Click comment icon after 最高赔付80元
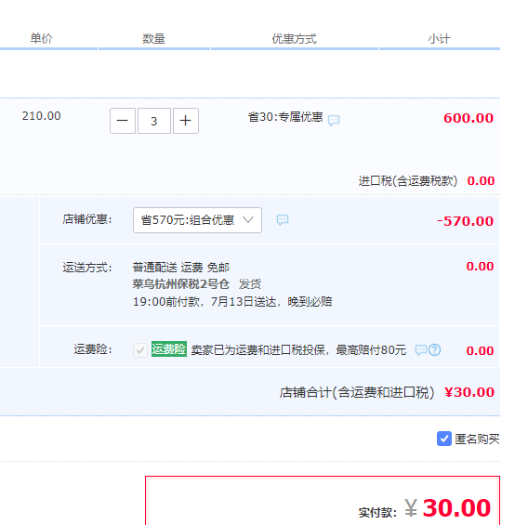 point(421,350)
